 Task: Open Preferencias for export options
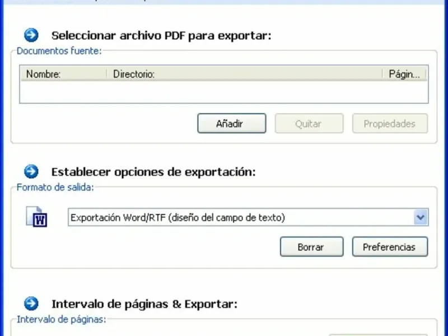pyautogui.click(x=390, y=246)
